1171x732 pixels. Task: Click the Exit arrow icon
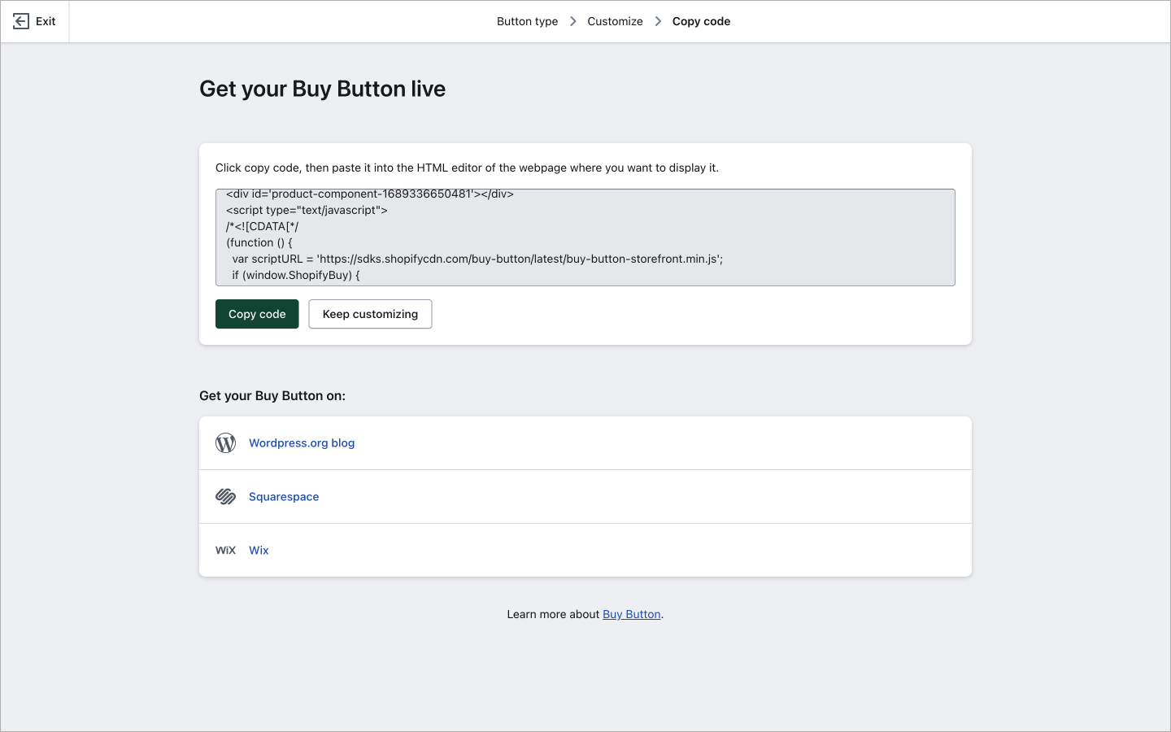[21, 21]
